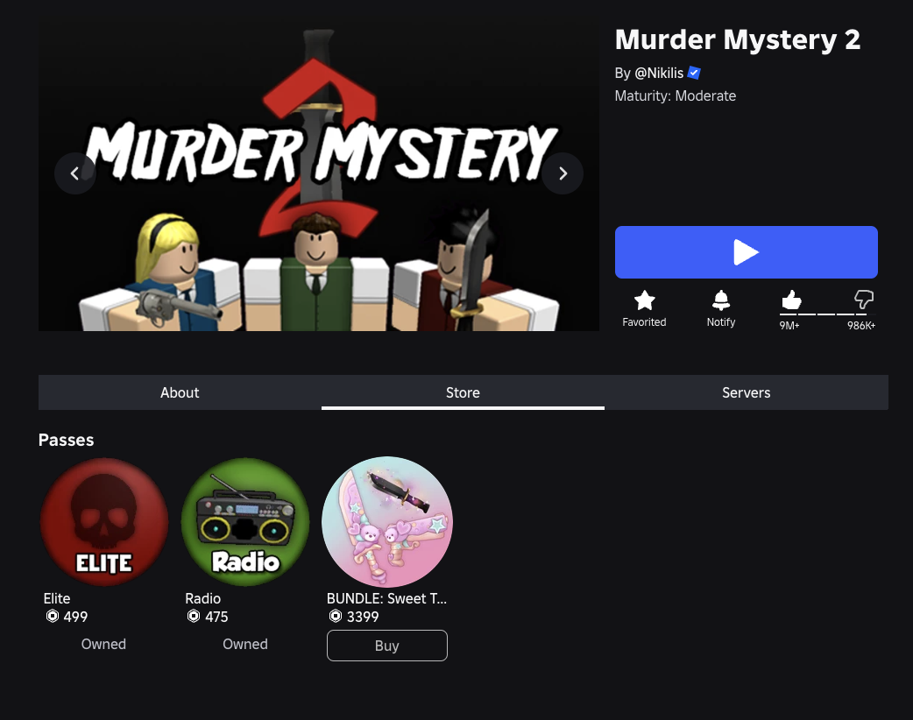Open the @Nikilis creator profile
This screenshot has width=913, height=720.
point(659,73)
